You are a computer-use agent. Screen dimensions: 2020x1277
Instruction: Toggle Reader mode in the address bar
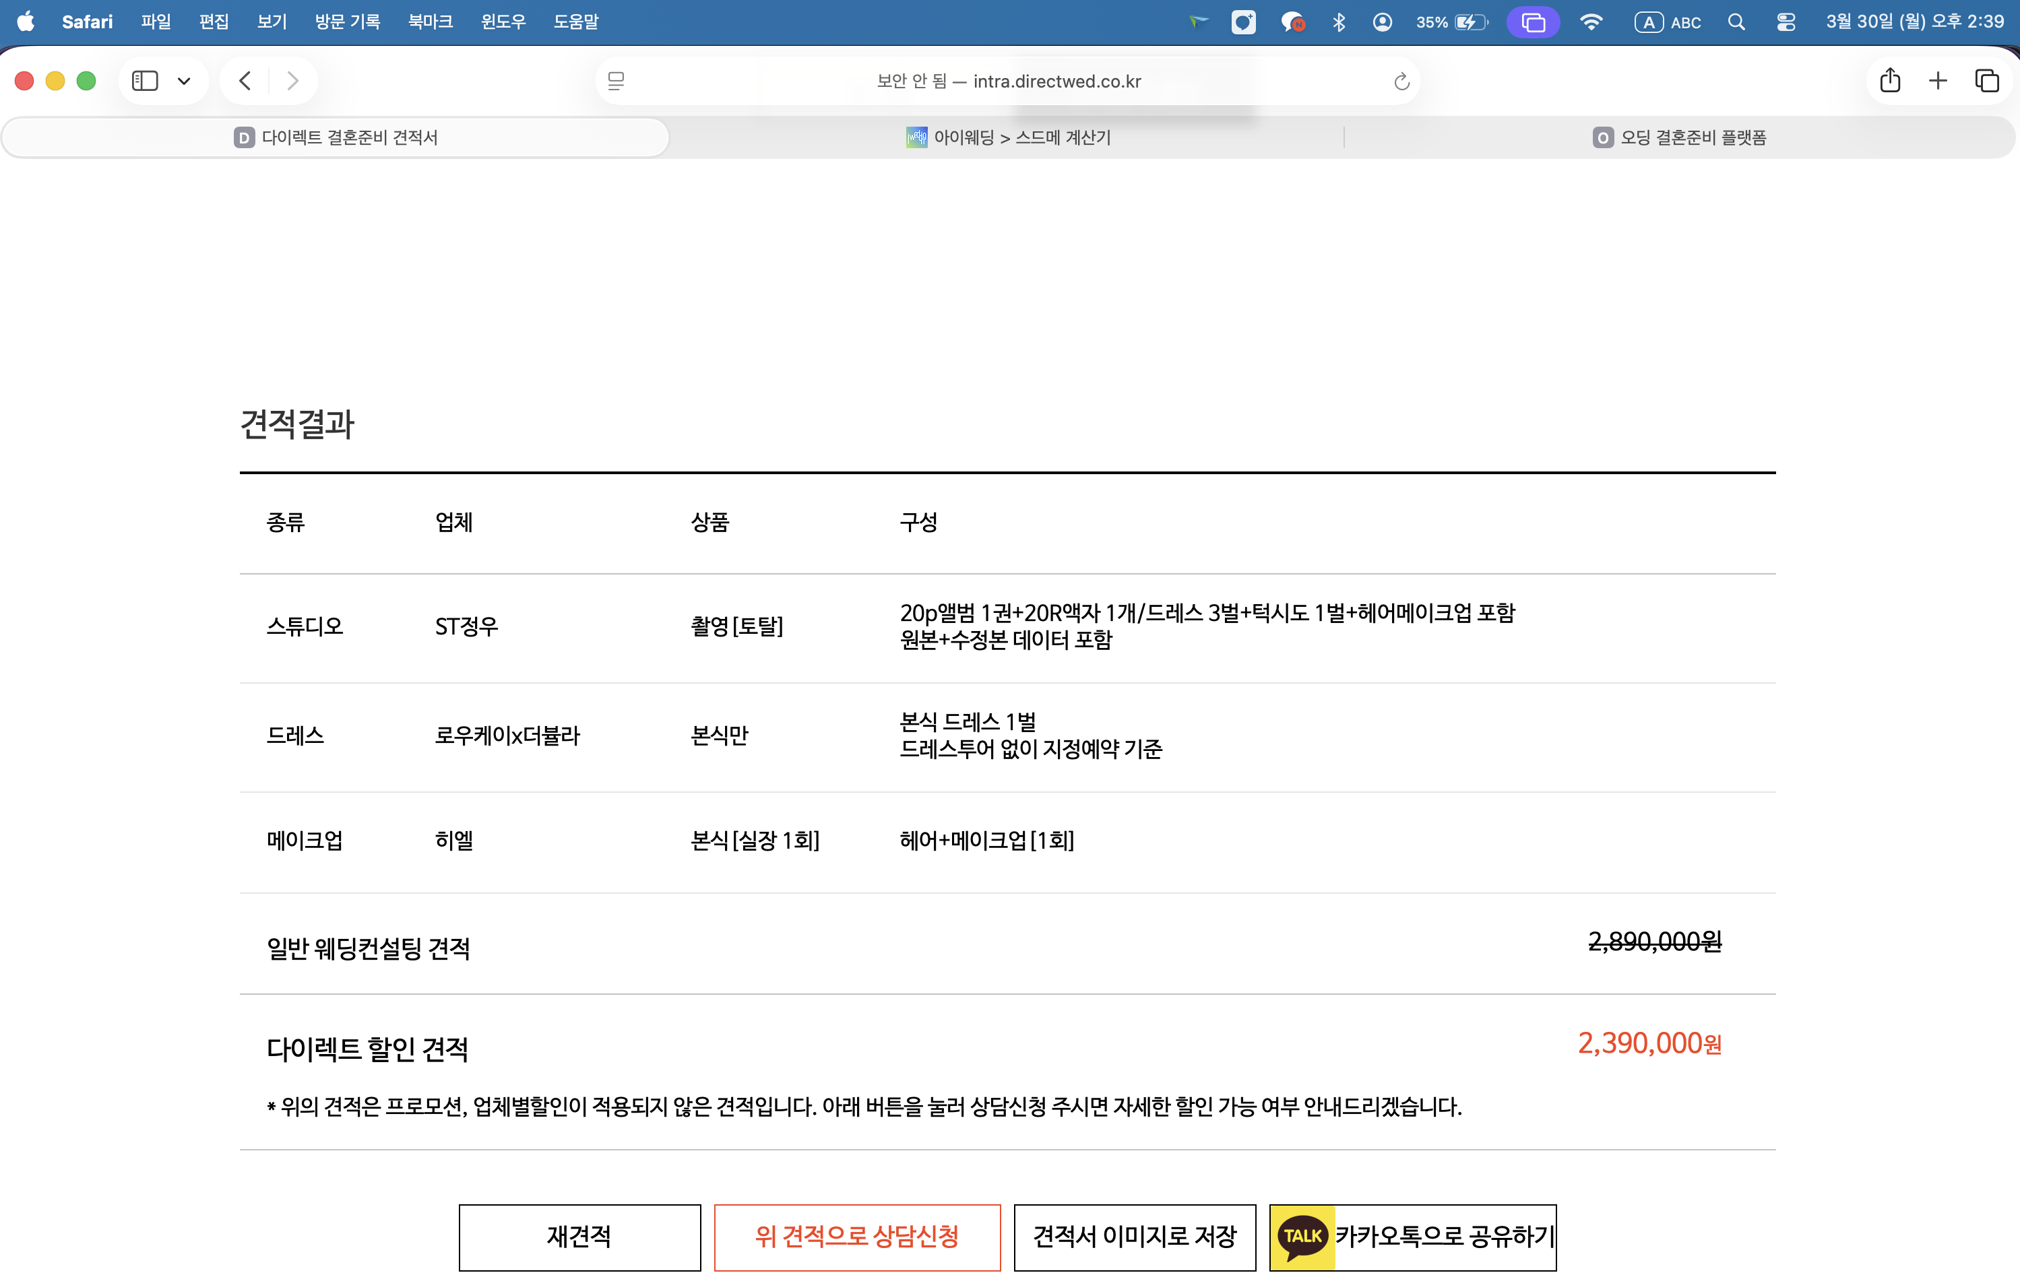coord(617,81)
